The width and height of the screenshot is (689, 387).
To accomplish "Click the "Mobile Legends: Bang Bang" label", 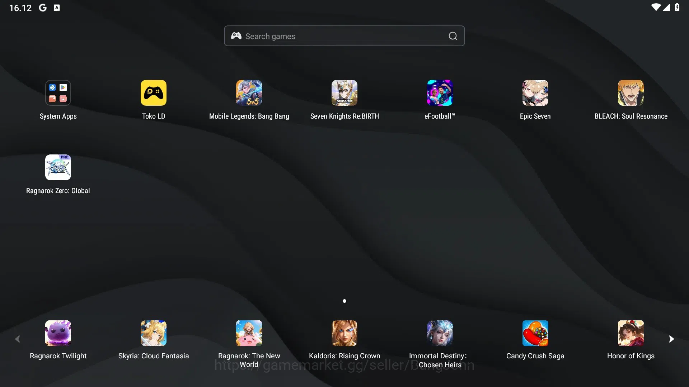I will [x=249, y=116].
